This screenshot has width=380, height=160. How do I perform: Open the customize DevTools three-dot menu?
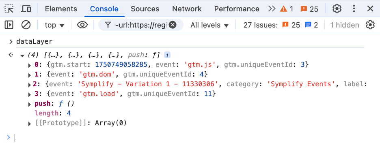(x=354, y=9)
